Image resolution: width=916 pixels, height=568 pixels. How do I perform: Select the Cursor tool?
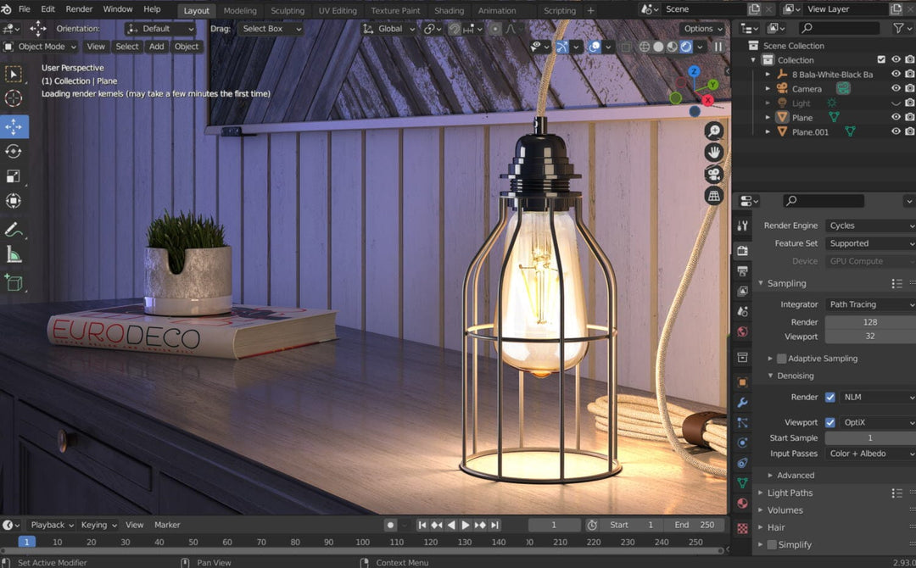tap(13, 98)
